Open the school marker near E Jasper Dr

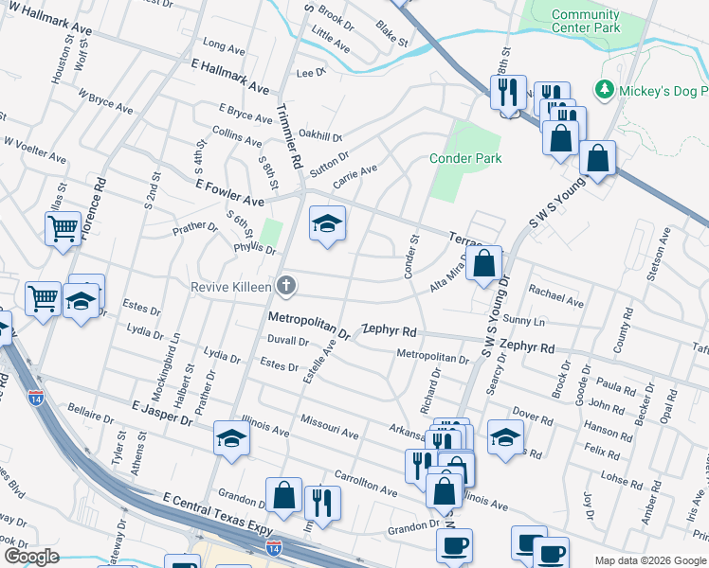(x=231, y=440)
